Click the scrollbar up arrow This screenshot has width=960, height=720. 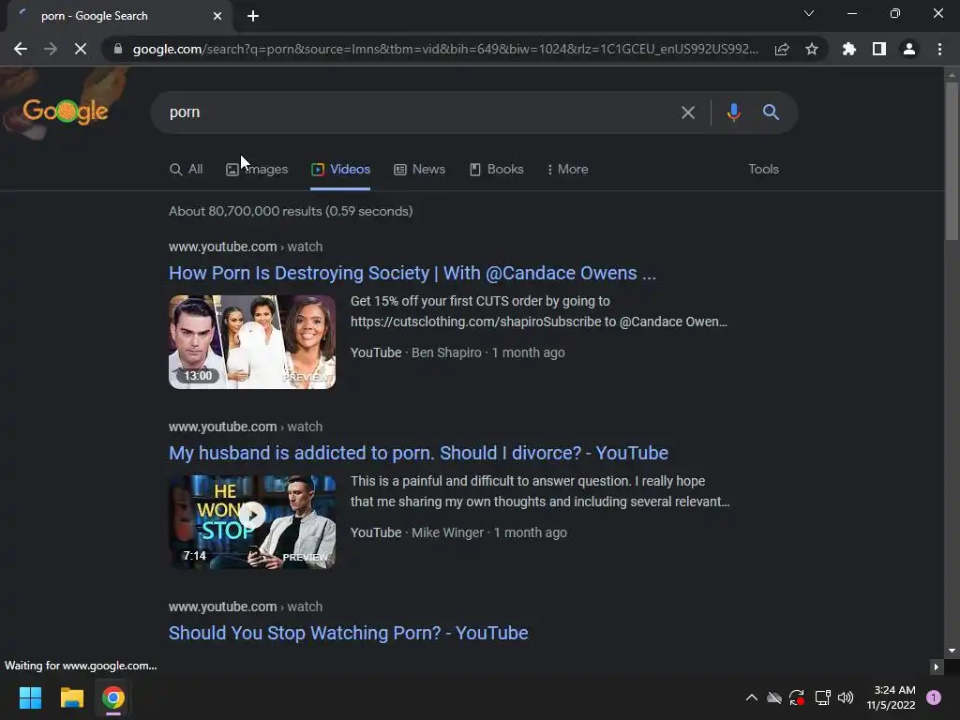tap(952, 75)
